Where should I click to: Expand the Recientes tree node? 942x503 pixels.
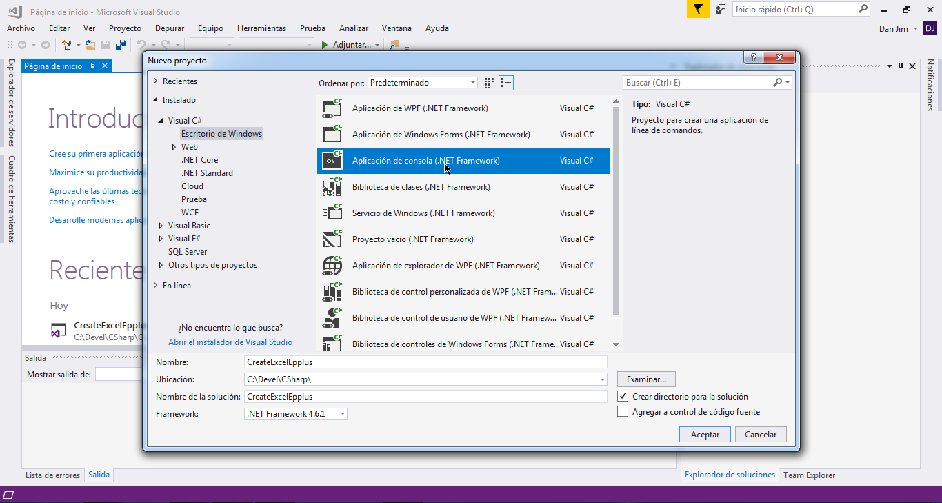point(156,81)
